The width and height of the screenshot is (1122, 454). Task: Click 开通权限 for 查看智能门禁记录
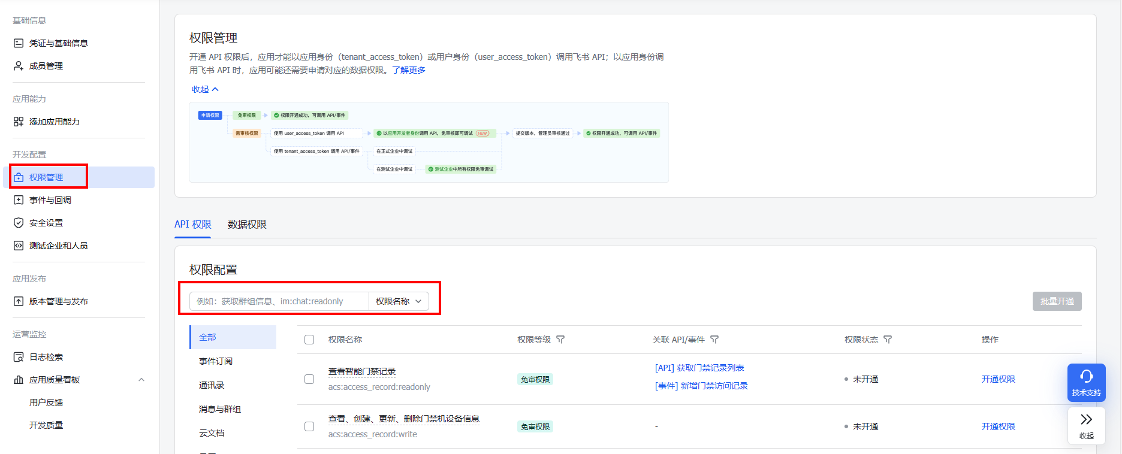(998, 379)
